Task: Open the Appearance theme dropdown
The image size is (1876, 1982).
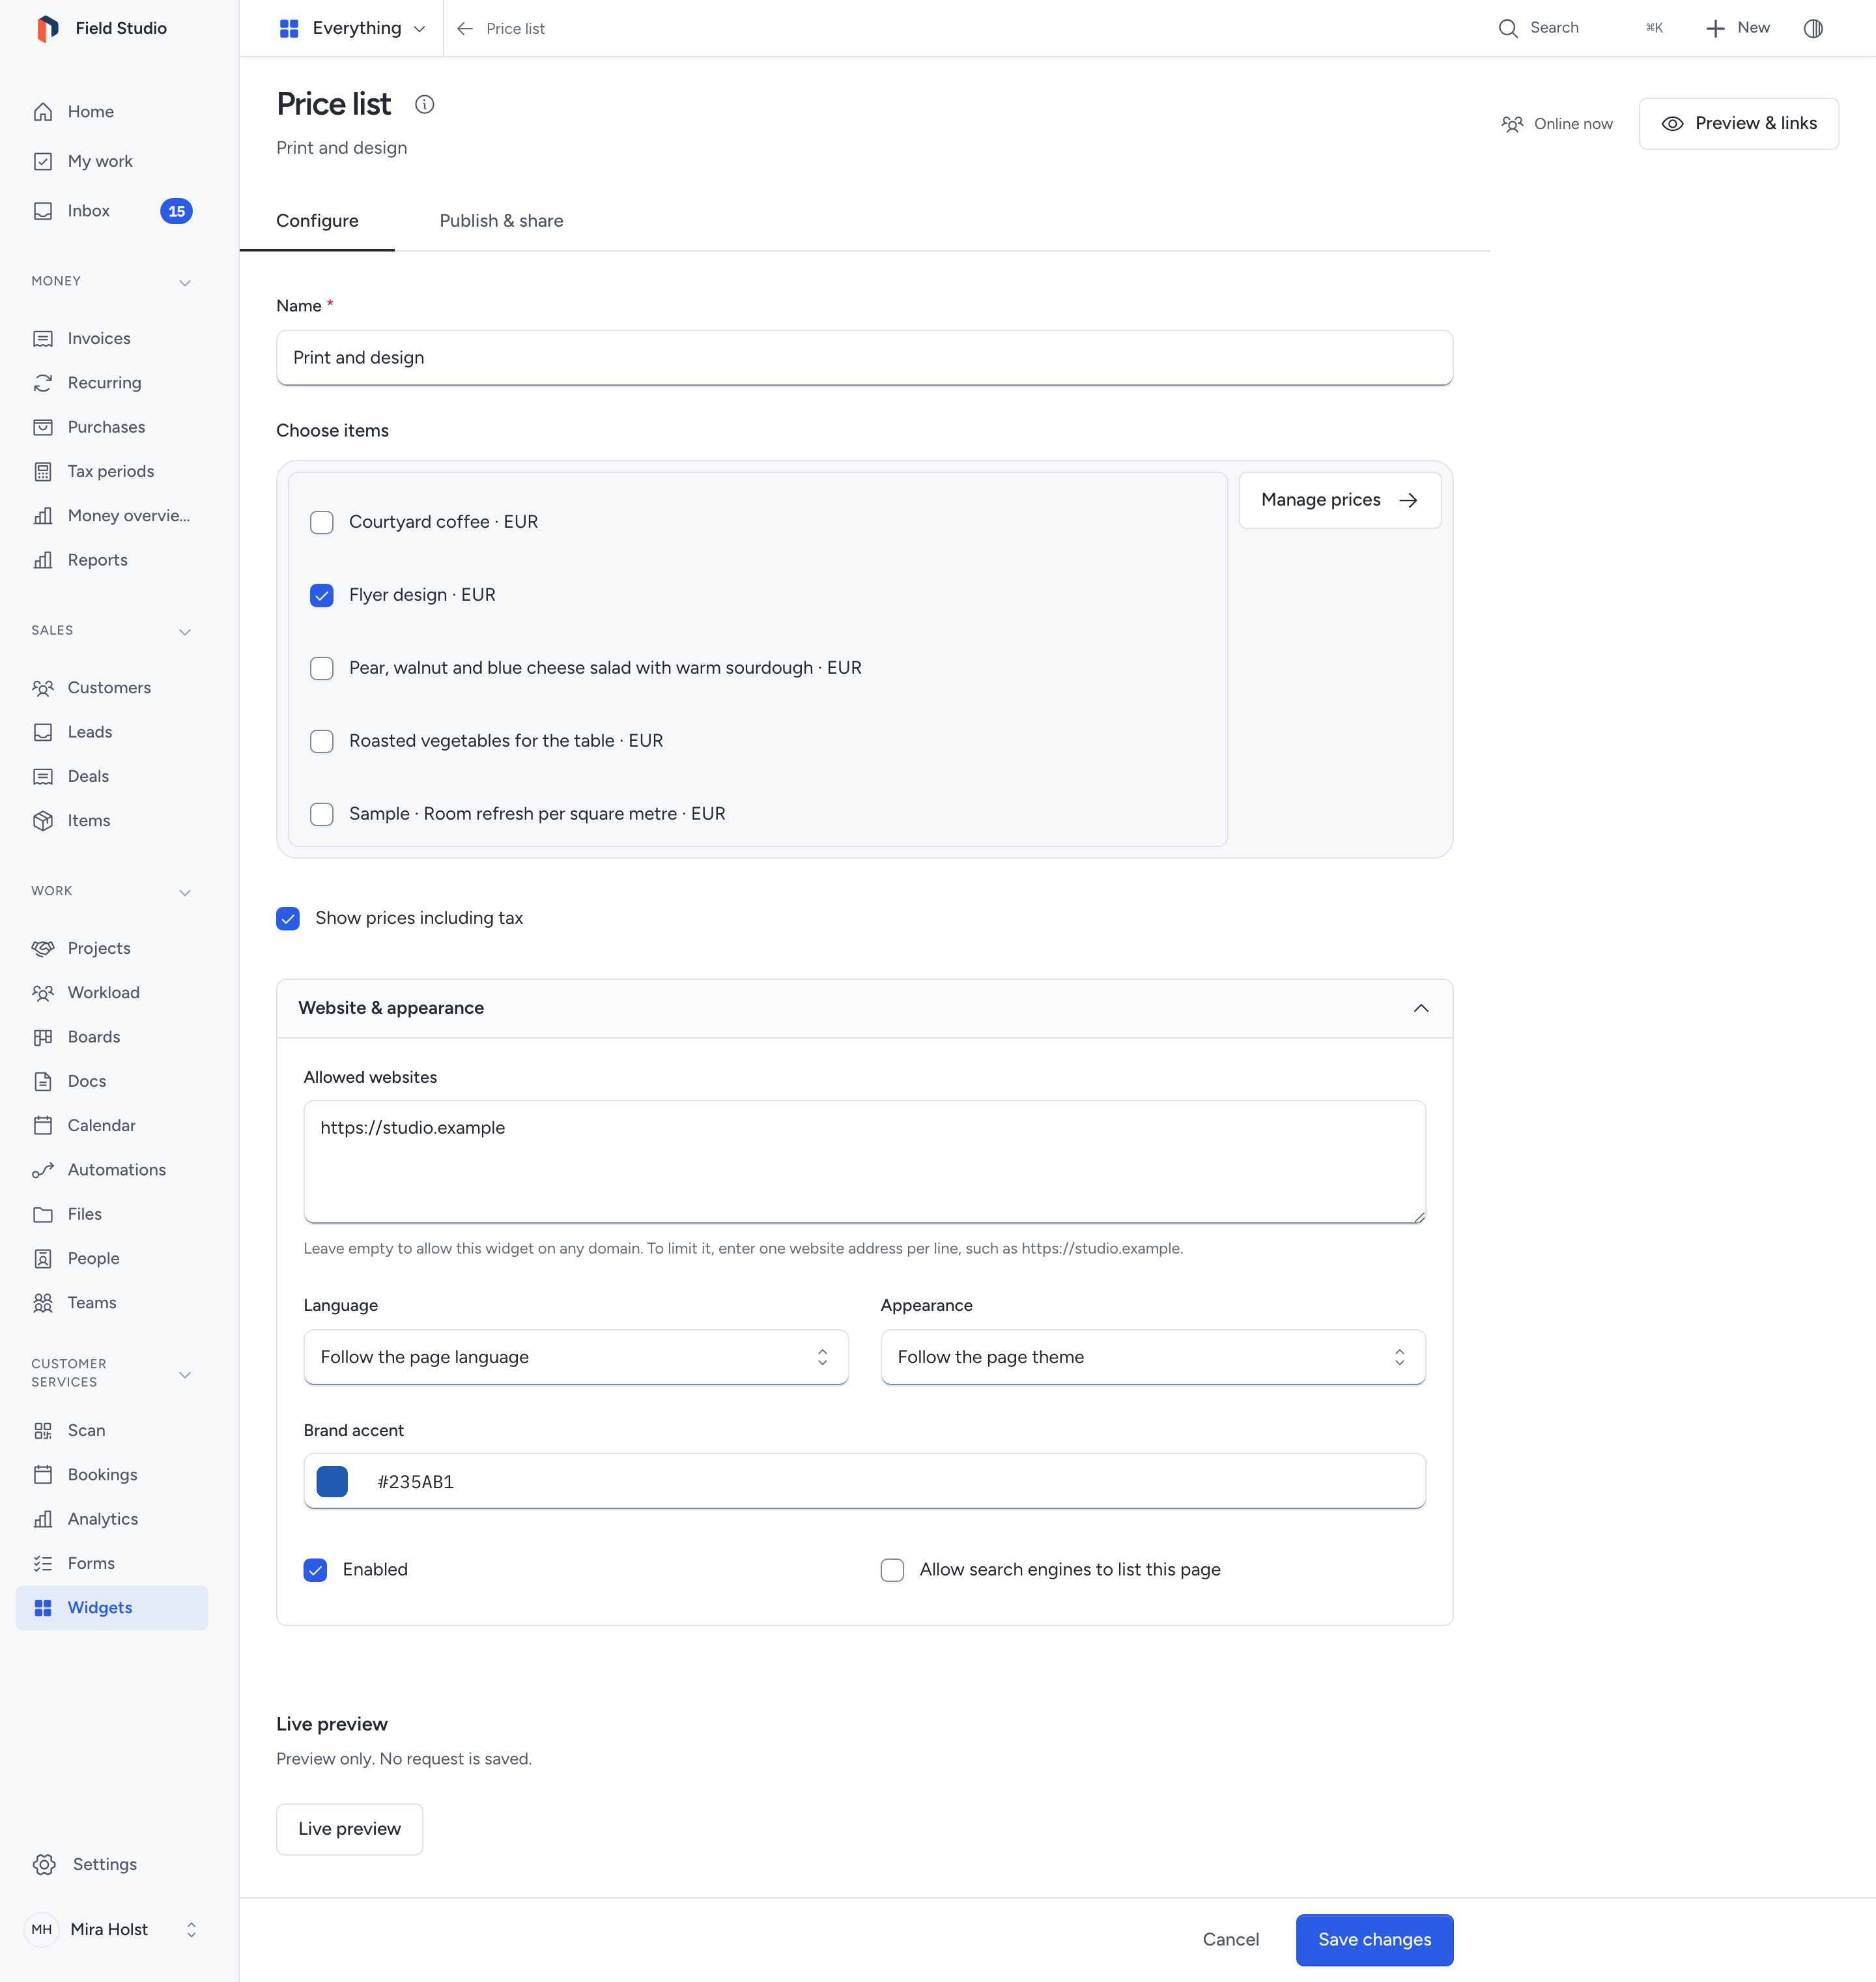Action: coord(1152,1357)
